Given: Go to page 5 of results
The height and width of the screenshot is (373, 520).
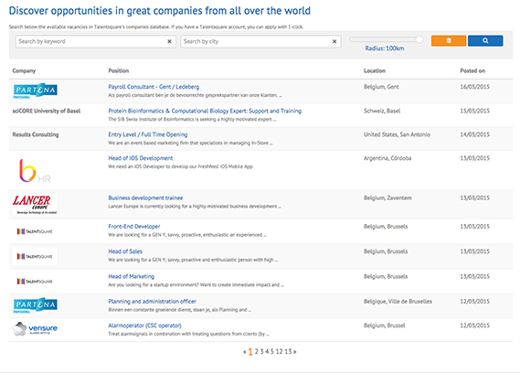Looking at the screenshot, I should click(x=272, y=351).
